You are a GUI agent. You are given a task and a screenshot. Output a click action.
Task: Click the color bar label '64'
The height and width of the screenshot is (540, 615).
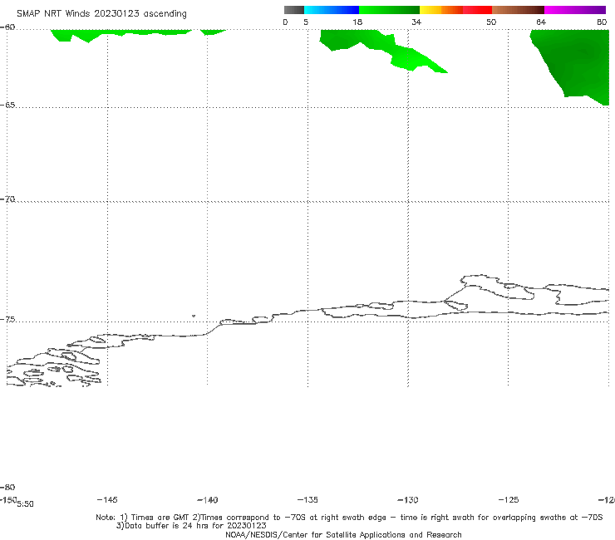point(541,22)
